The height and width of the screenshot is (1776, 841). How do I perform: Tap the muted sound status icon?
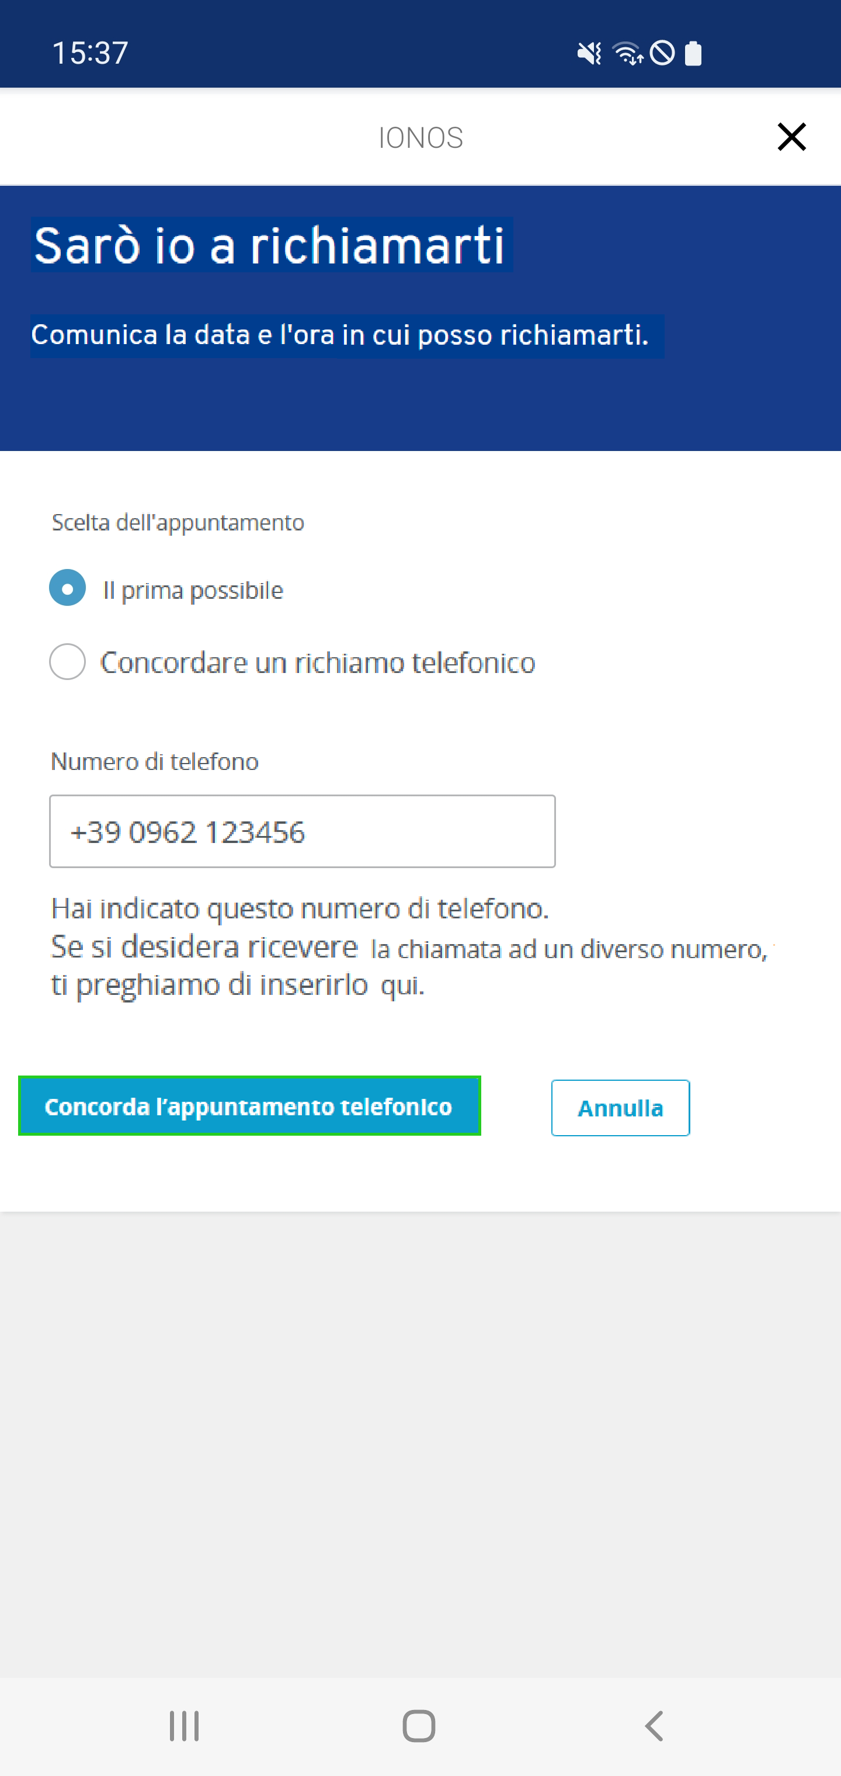tap(589, 53)
